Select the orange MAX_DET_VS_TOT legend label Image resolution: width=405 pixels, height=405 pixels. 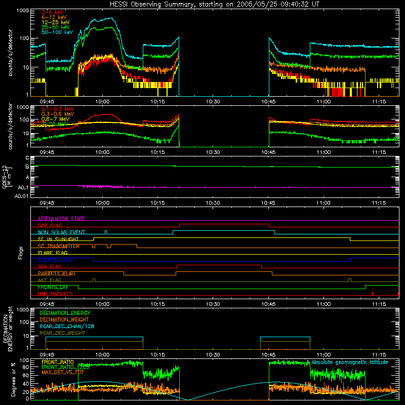[x=63, y=372]
